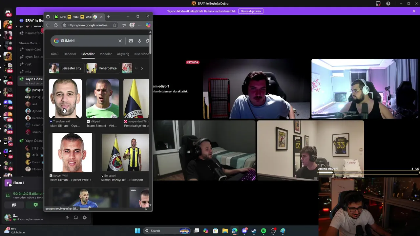Open a new browser tab
The height and width of the screenshot is (236, 420).
pos(109,17)
